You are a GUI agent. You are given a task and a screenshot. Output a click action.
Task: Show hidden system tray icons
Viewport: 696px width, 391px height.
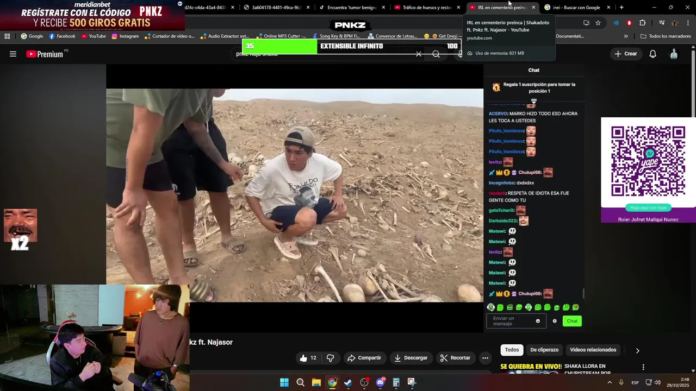point(610,382)
